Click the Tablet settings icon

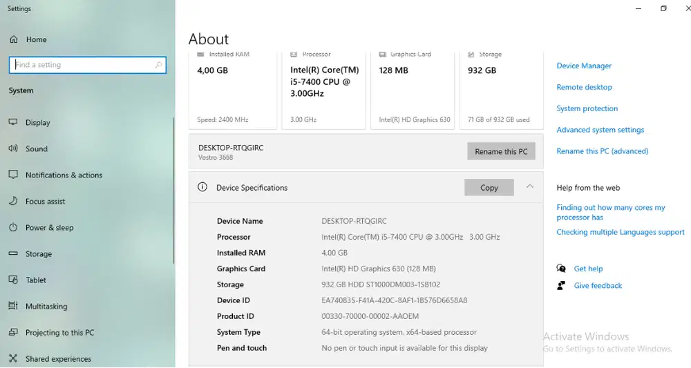click(x=12, y=280)
